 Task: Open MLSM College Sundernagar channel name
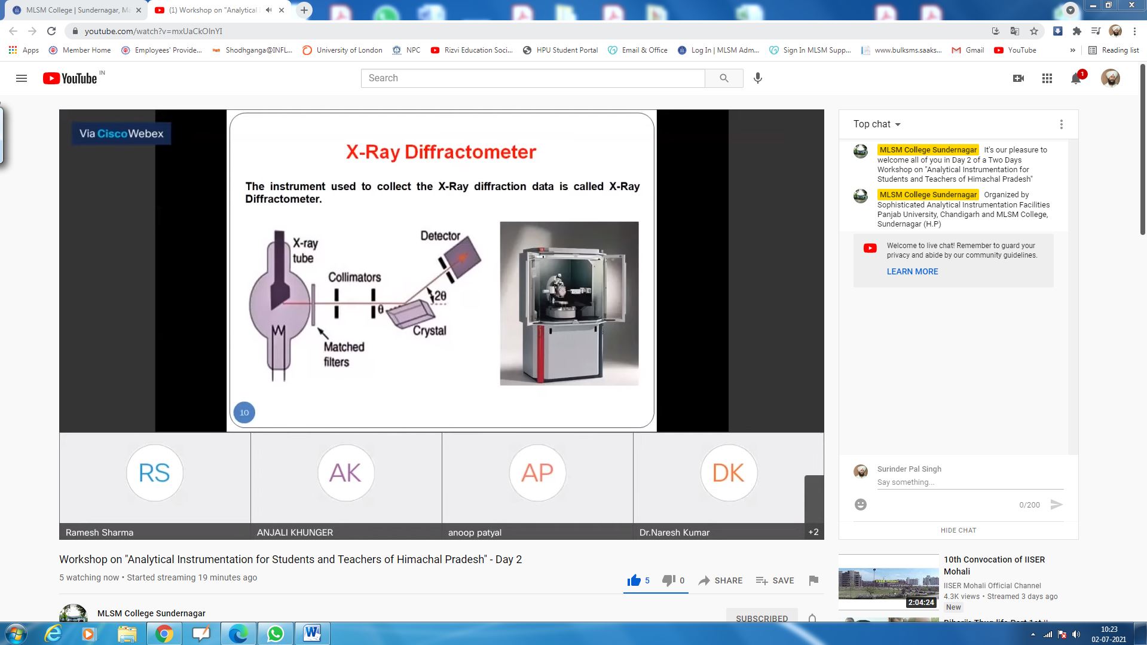click(x=151, y=613)
